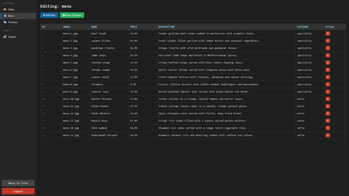Edit the tiramisu description cell
The image size is (349, 196).
tap(226, 84)
